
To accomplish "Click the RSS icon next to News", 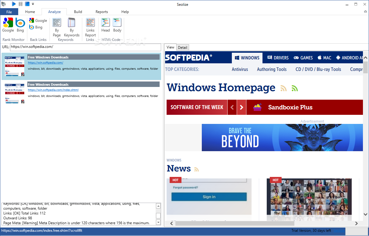I will pos(197,169).
